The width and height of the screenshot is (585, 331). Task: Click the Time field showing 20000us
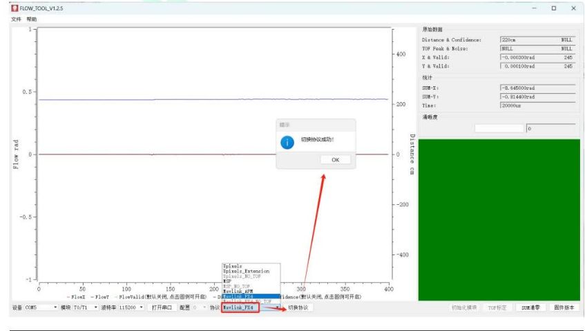pyautogui.click(x=537, y=106)
